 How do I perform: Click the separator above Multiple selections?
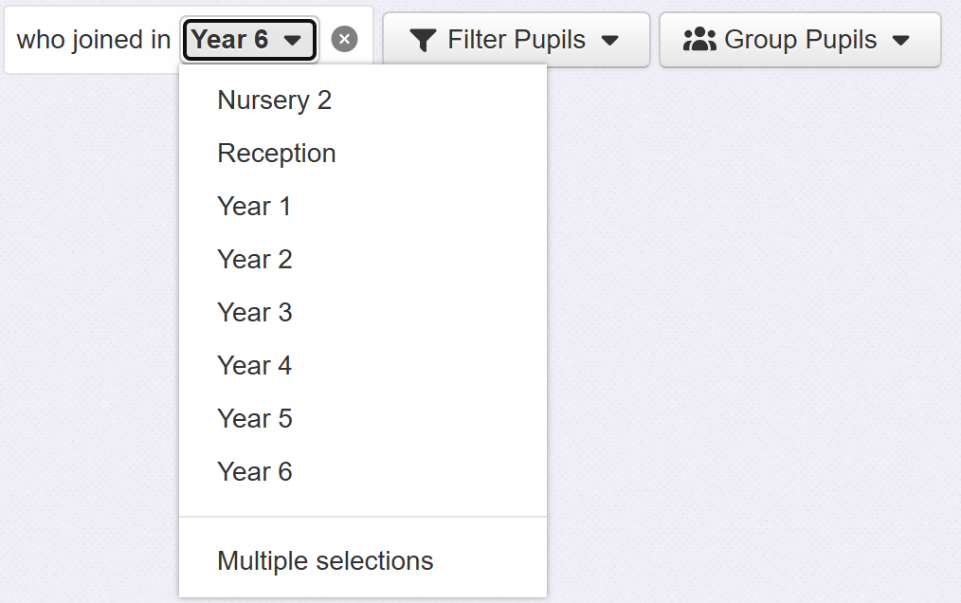[363, 517]
